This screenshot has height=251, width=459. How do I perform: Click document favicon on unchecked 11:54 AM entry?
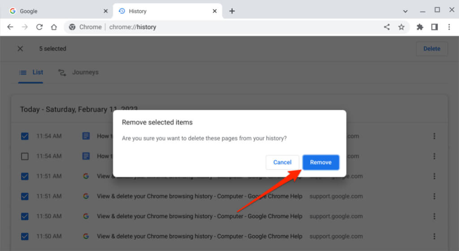tap(86, 156)
